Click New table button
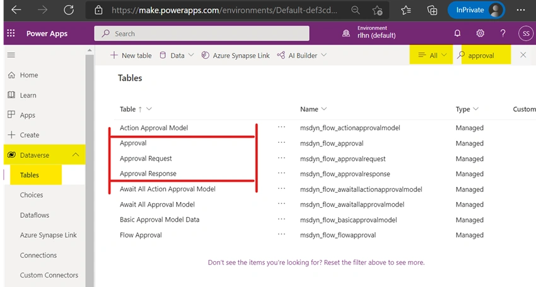This screenshot has height=287, width=536. pos(131,55)
